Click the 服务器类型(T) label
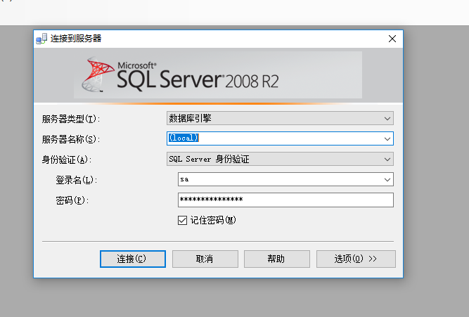 (x=70, y=119)
